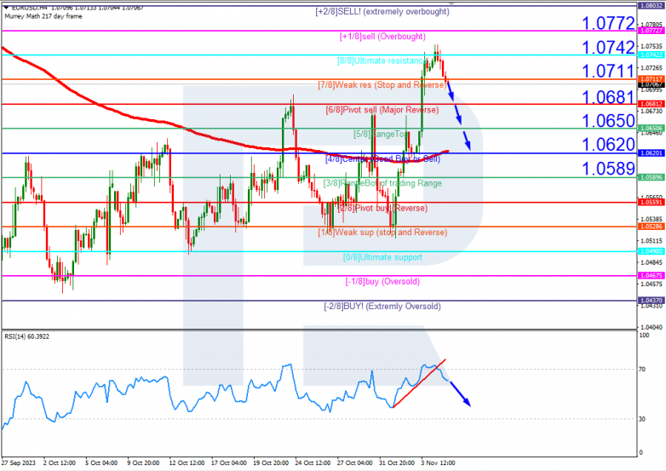The image size is (666, 471).
Task: Click the black current price tag 1.07067
Action: pyautogui.click(x=652, y=85)
